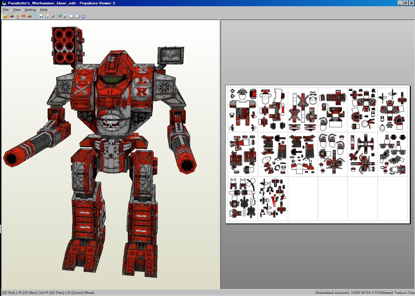Click the paintbrush toolbar icon
415x296 pixels.
pos(18,16)
